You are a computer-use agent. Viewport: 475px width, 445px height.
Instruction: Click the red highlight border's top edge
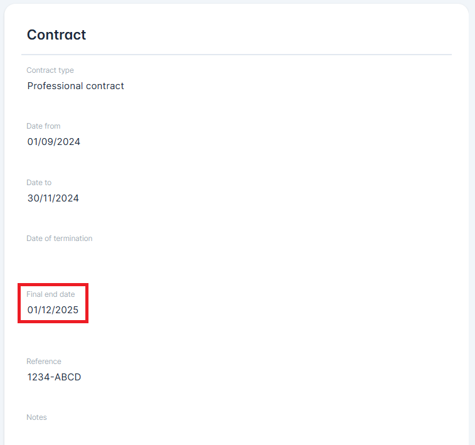pyautogui.click(x=53, y=284)
